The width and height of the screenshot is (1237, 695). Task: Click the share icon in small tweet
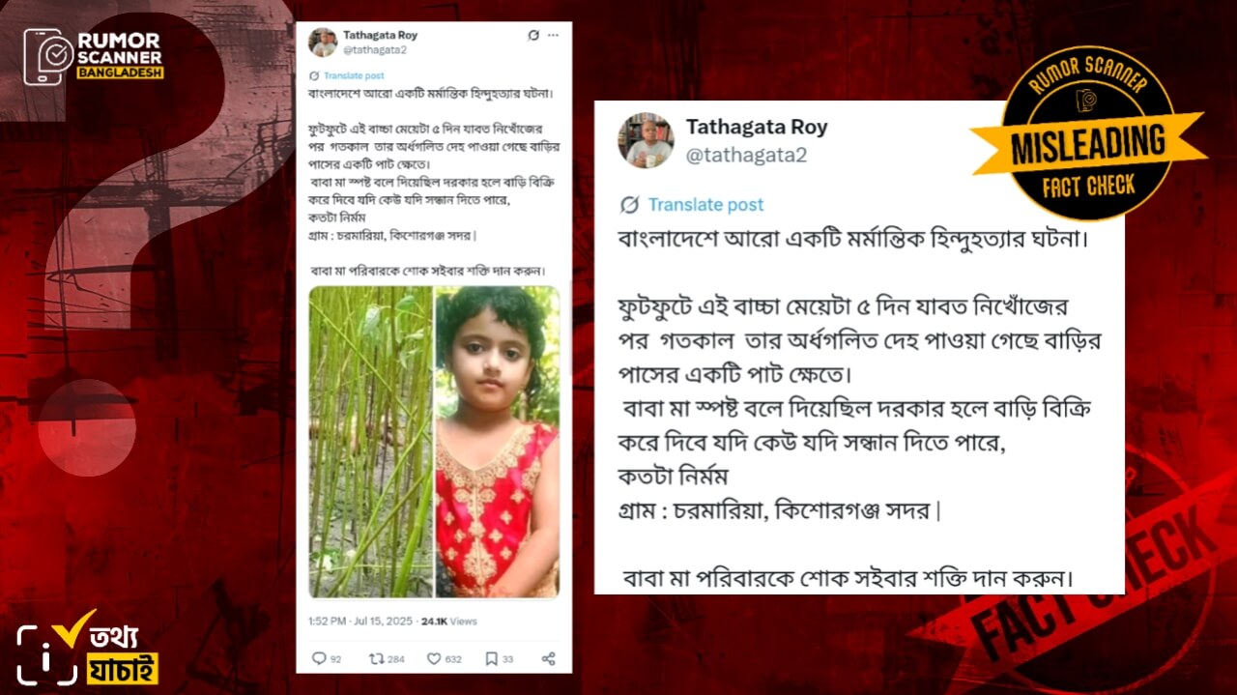click(x=548, y=659)
